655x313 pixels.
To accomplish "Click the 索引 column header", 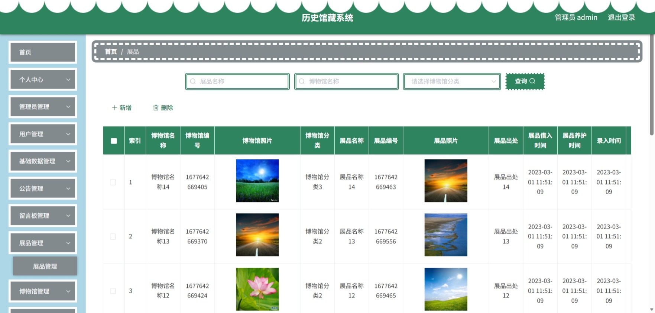I will coord(135,141).
